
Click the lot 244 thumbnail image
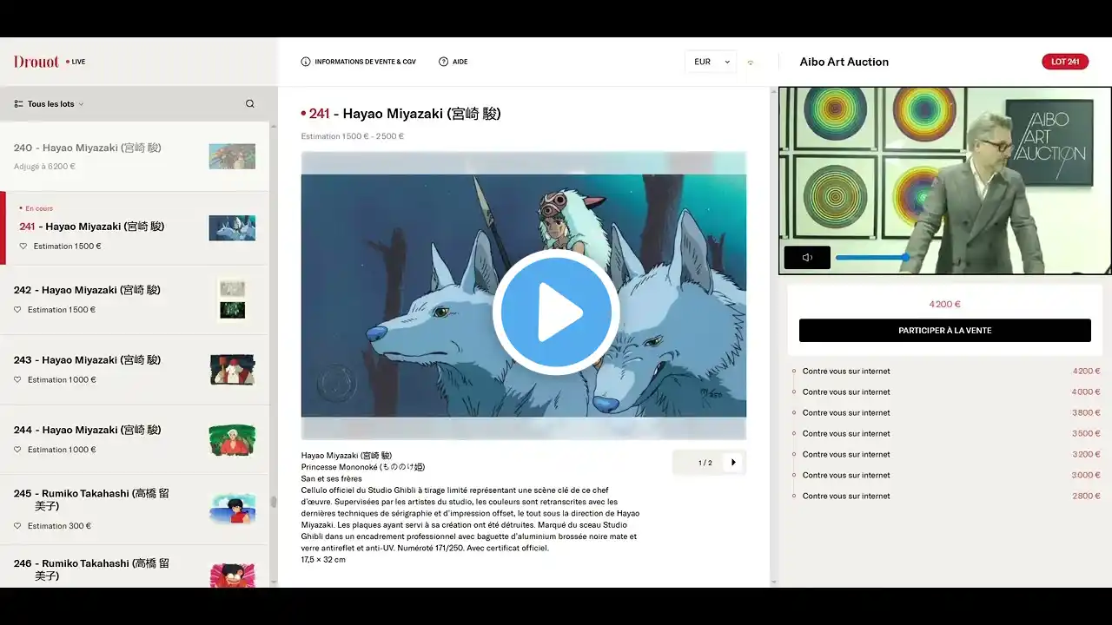pos(232,440)
